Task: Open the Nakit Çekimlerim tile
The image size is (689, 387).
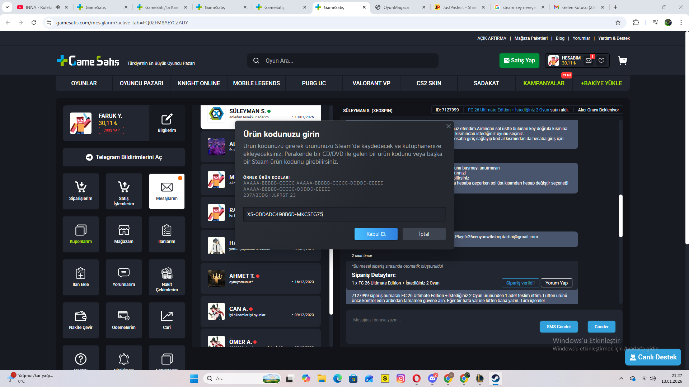Action: pyautogui.click(x=167, y=277)
